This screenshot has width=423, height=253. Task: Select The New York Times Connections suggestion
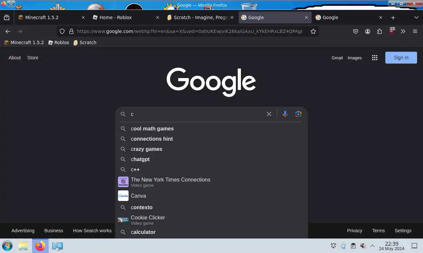(211, 182)
